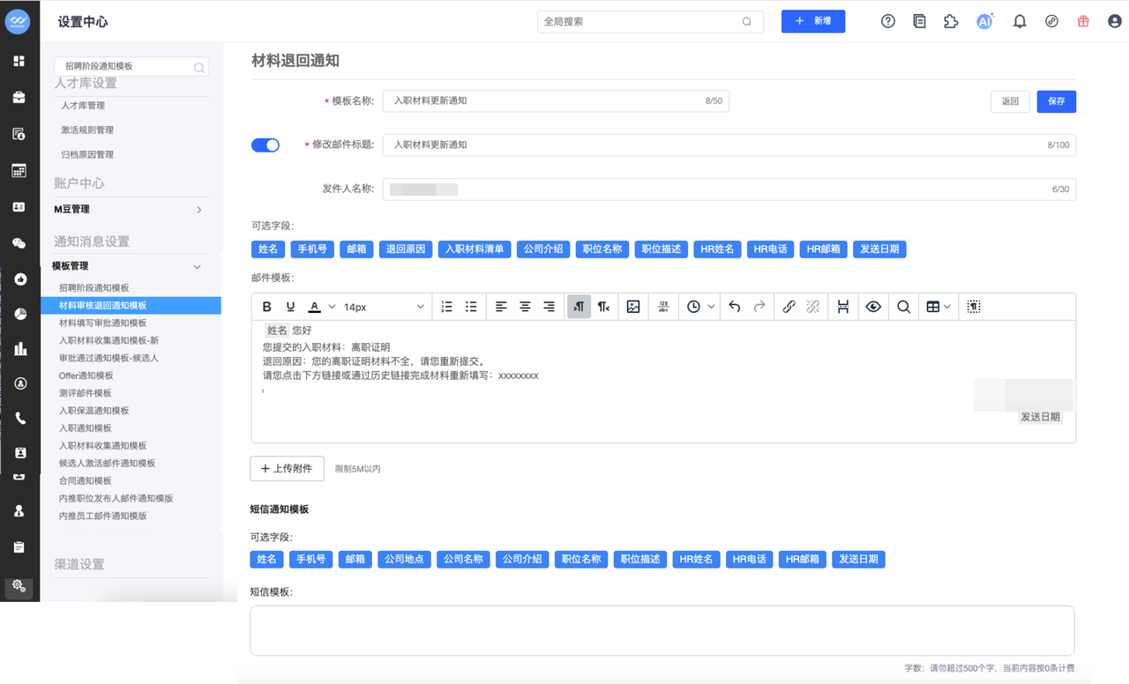Pick text color with A swatch
1129x684 pixels.
[x=314, y=307]
